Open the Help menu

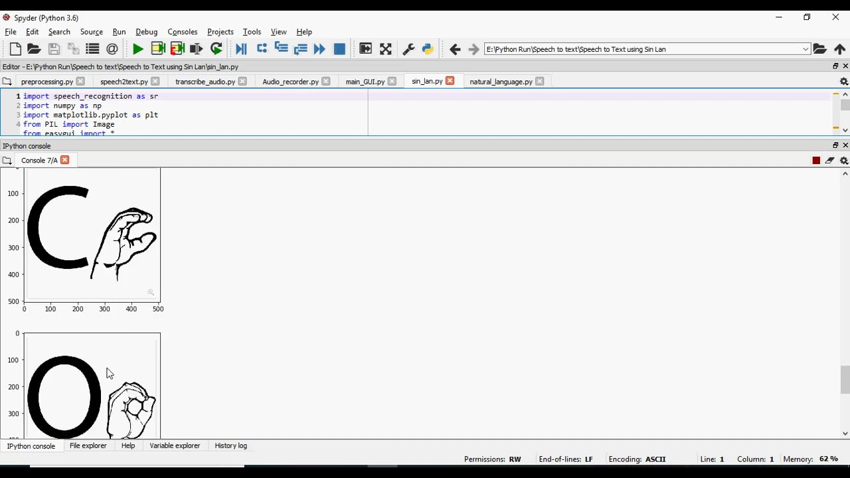pyautogui.click(x=304, y=32)
